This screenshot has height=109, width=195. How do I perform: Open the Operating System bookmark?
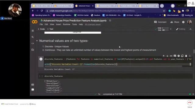click(x=41, y=15)
